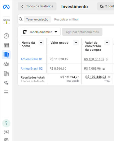Click the Agrupar detalhamentos button
This screenshot has height=141, width=114.
pos(82,32)
